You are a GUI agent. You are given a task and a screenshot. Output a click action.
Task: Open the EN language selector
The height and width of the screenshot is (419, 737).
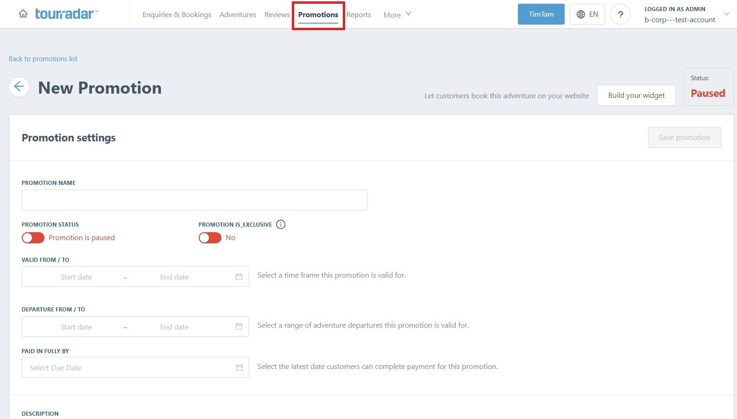coord(587,14)
